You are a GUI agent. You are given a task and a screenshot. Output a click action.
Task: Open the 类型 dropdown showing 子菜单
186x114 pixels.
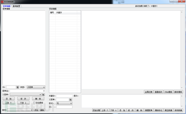(36, 87)
